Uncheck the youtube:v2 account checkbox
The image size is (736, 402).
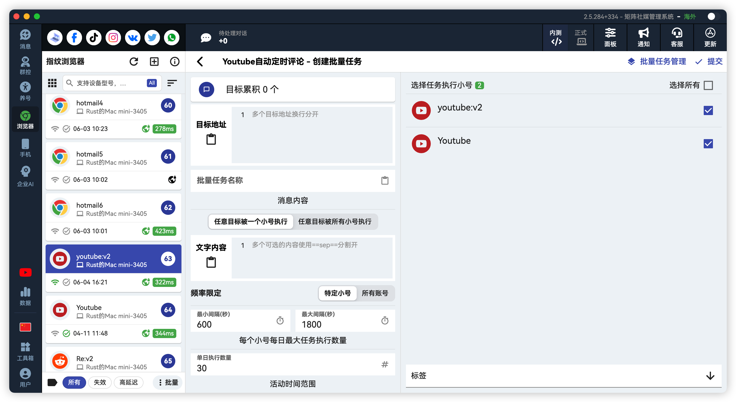coord(708,111)
